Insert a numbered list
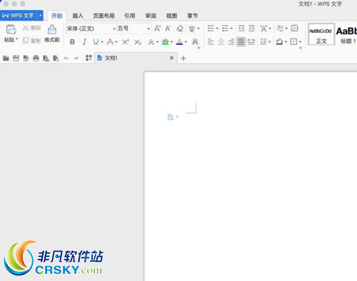 coord(225,29)
